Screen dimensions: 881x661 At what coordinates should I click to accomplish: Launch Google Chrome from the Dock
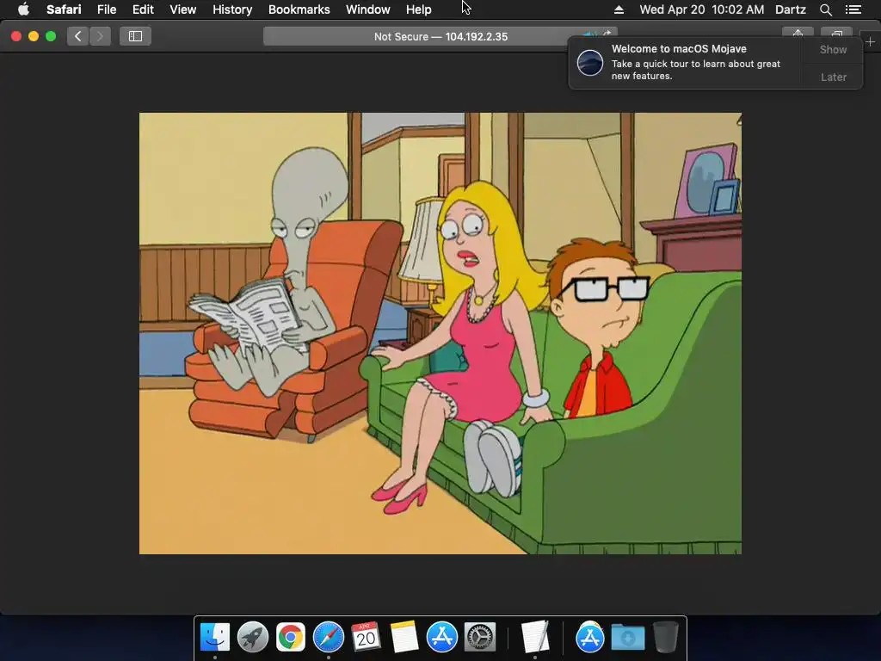291,637
